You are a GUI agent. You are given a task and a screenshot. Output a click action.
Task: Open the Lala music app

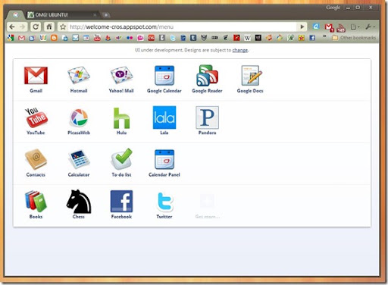click(164, 117)
